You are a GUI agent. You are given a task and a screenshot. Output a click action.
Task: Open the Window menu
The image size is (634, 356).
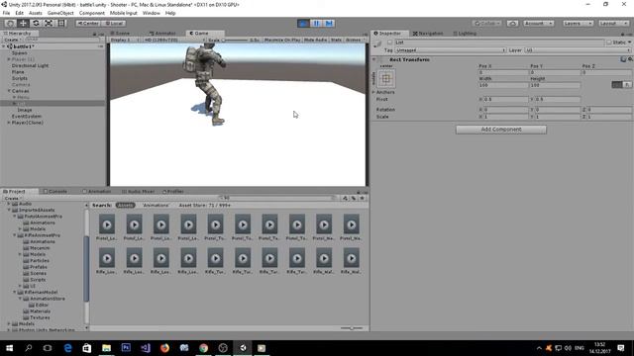[x=152, y=13]
